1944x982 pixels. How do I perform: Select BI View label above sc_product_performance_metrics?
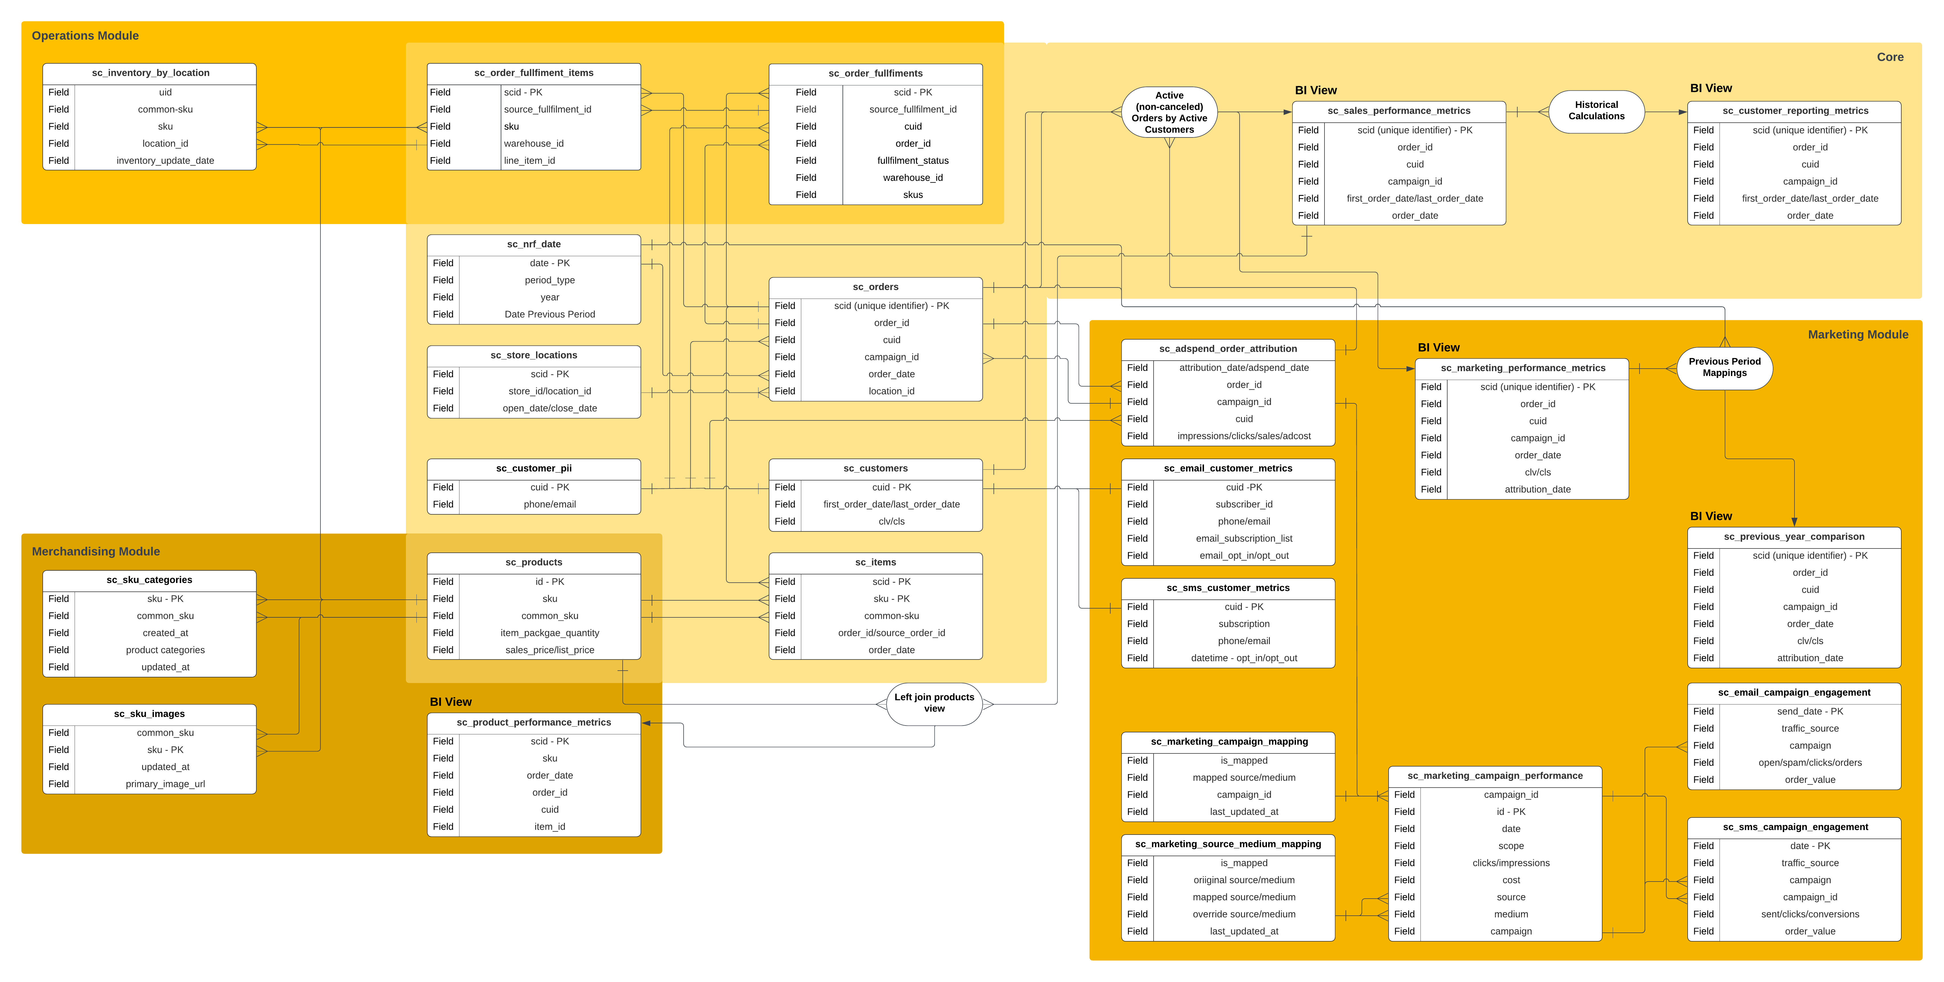click(451, 702)
